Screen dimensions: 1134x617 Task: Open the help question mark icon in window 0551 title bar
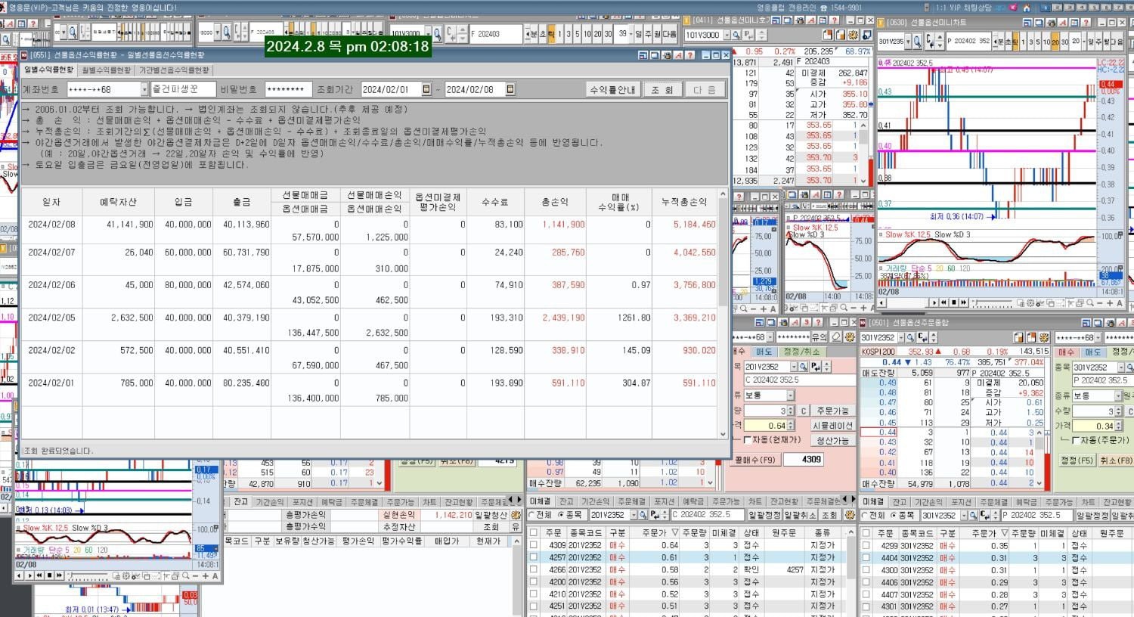point(690,55)
